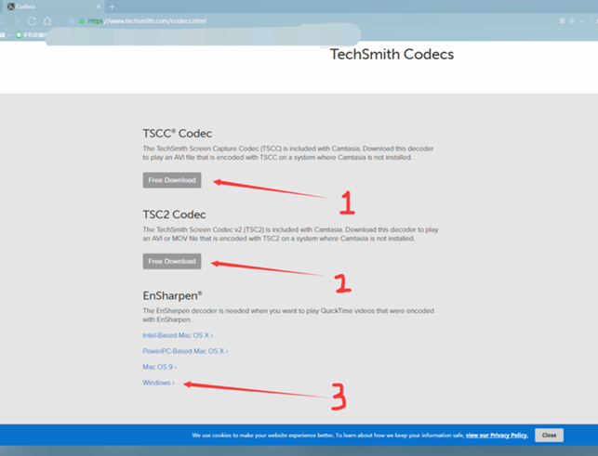Go to the browser home page icon
This screenshot has height=456, width=598.
(47, 21)
